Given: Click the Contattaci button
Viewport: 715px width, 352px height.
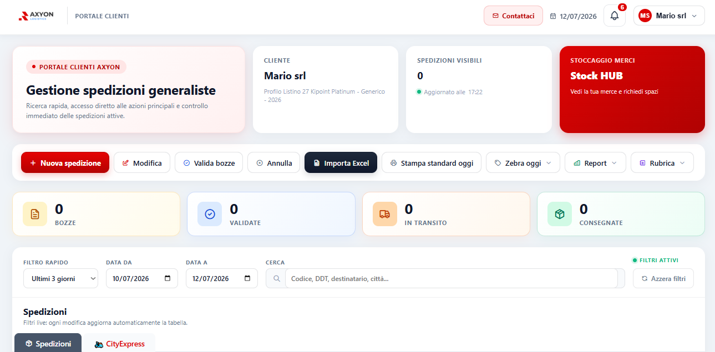Looking at the screenshot, I should point(513,16).
